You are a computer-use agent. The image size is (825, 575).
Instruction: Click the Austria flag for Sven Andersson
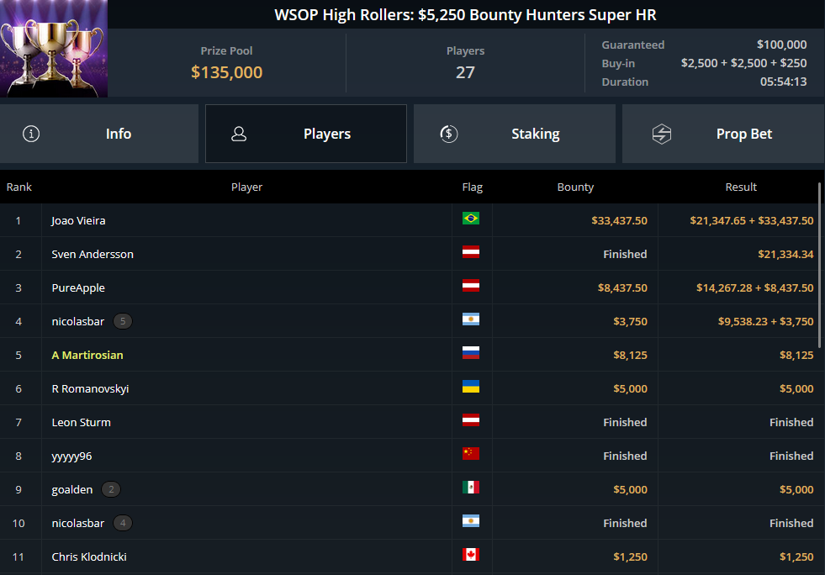(x=471, y=252)
